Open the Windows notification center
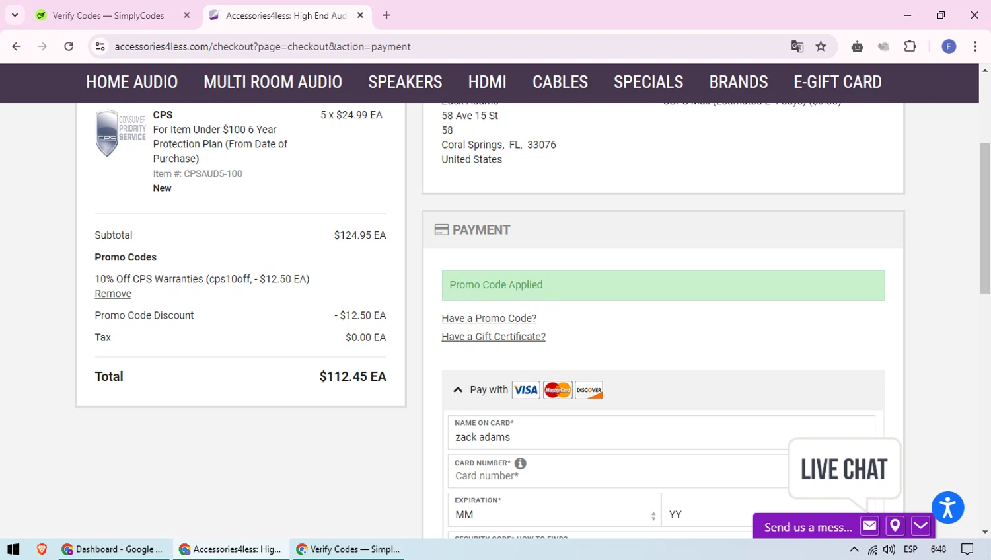The height and width of the screenshot is (560, 991). 967,549
